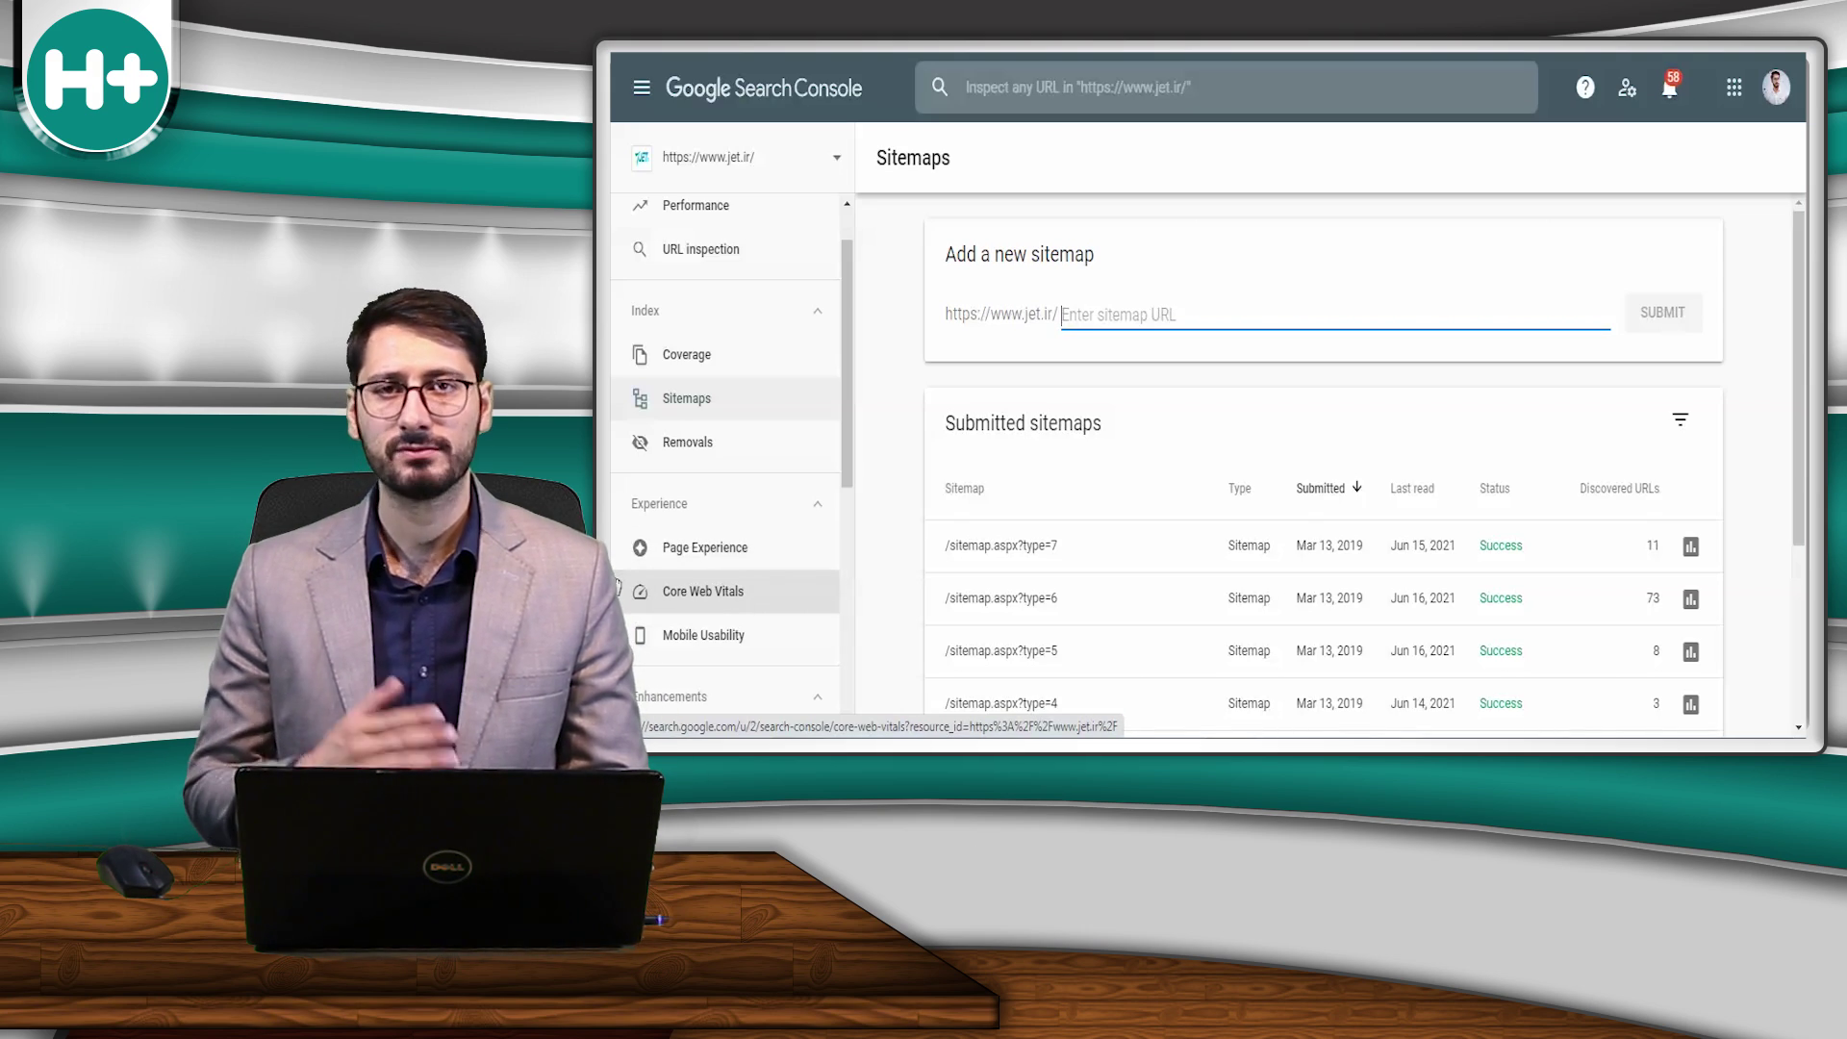Image resolution: width=1847 pixels, height=1039 pixels.
Task: Go to Coverage report
Action: point(686,355)
